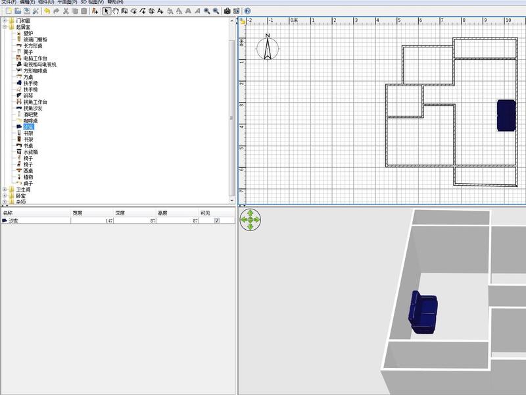Zoom out the plan view

pyautogui.click(x=216, y=11)
